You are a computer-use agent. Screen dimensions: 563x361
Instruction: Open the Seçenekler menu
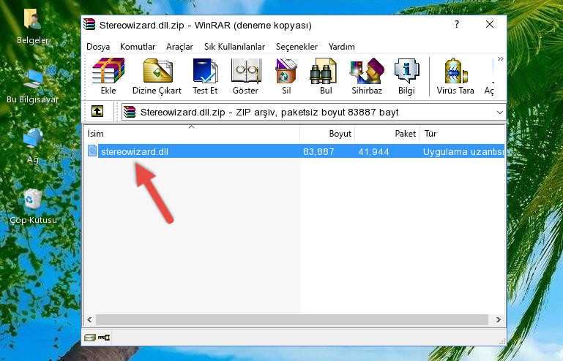pos(297,47)
